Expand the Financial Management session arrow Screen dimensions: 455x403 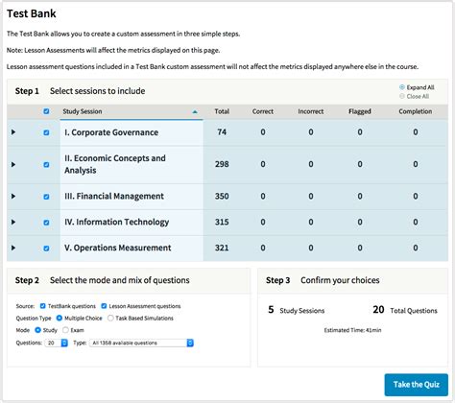pos(13,196)
